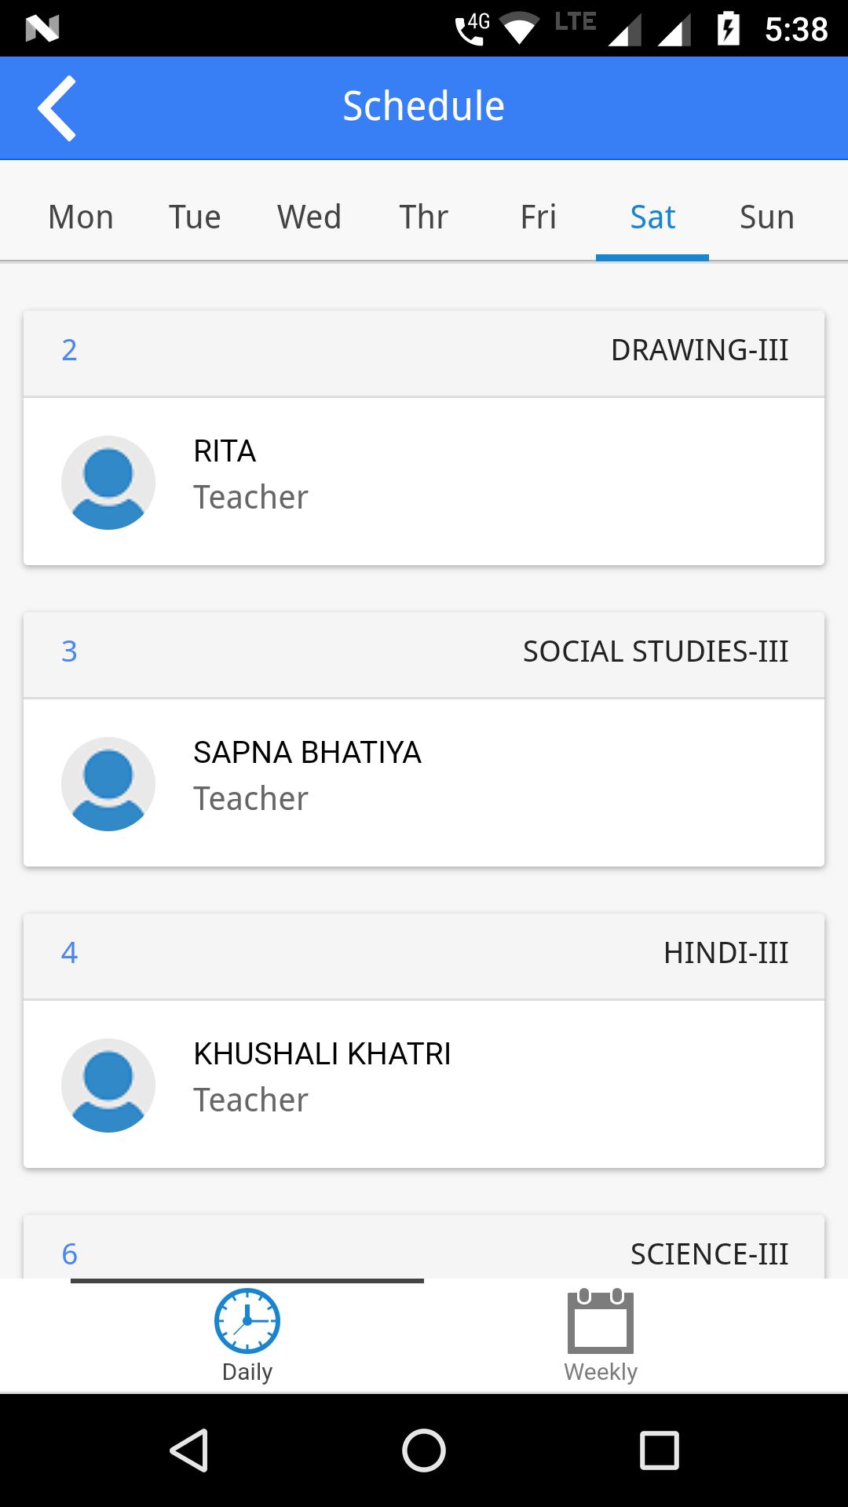Tap SAPNA BHATIYA's profile avatar
This screenshot has width=848, height=1507.
pyautogui.click(x=108, y=783)
